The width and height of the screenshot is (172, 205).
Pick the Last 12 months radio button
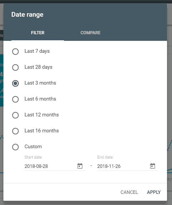[x=16, y=115]
